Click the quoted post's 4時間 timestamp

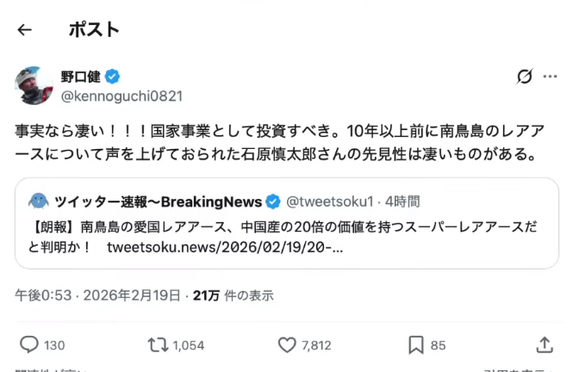point(402,201)
